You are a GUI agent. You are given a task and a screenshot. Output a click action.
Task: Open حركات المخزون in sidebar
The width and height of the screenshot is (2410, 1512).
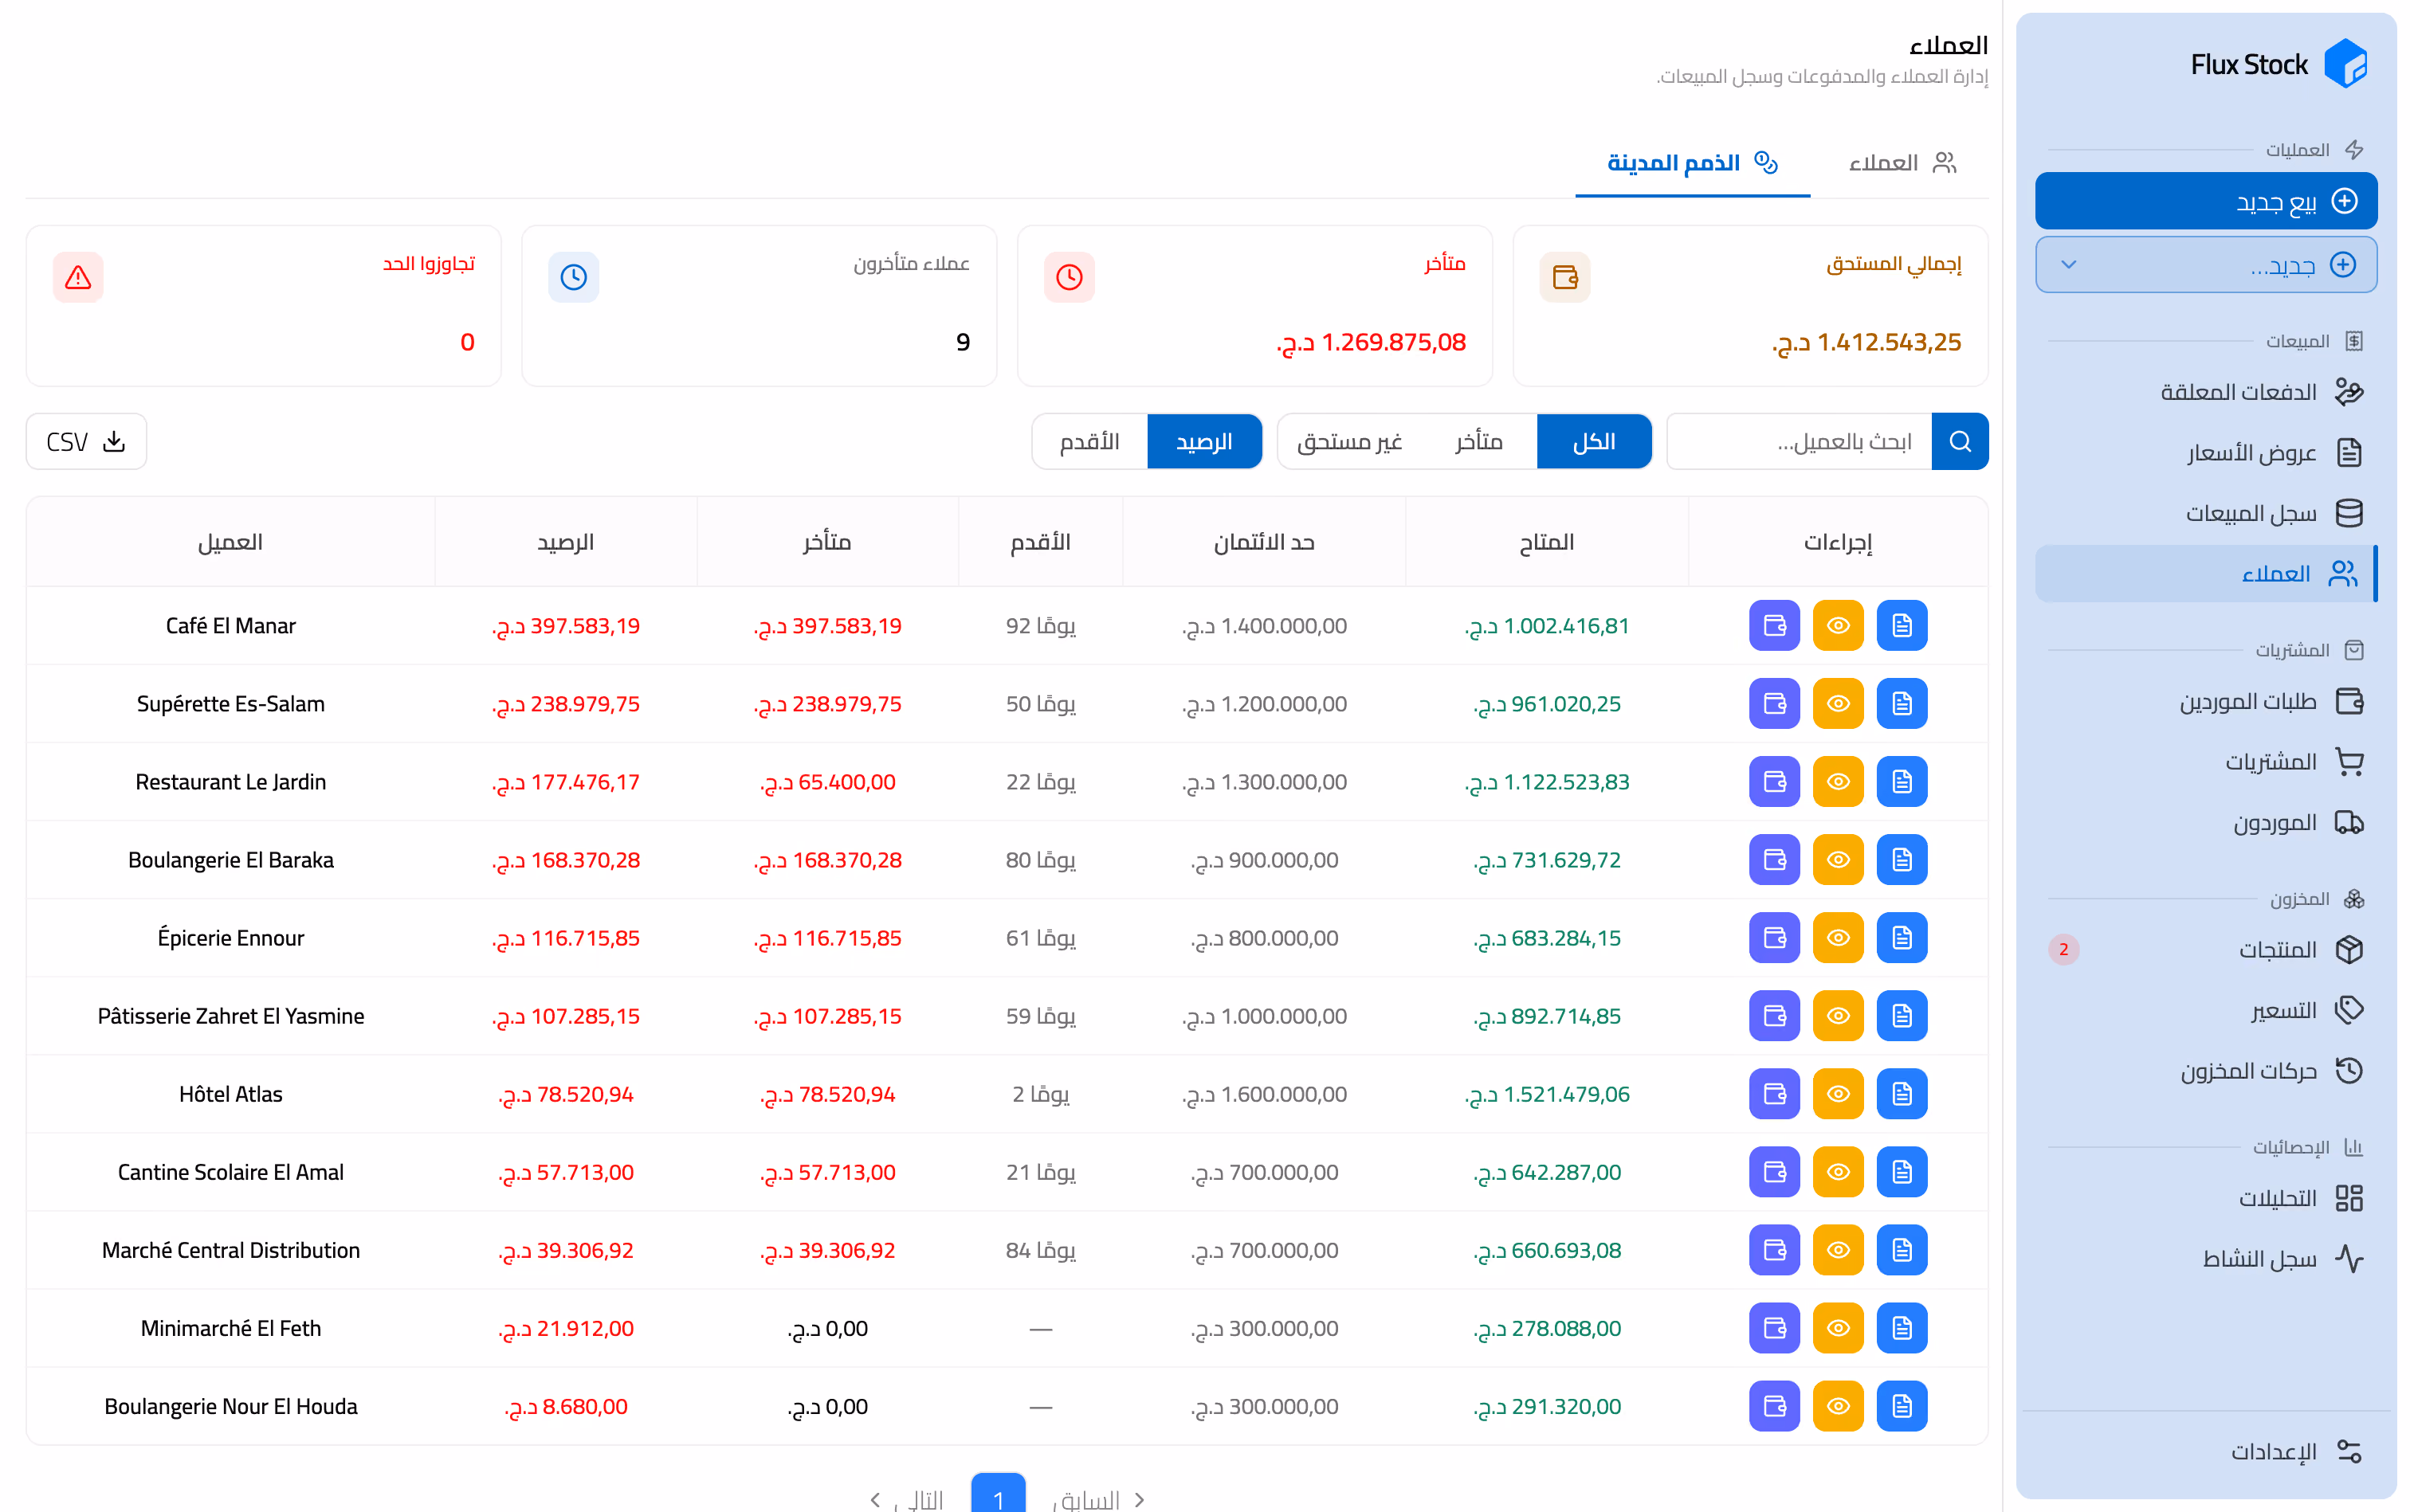[x=2205, y=1071]
